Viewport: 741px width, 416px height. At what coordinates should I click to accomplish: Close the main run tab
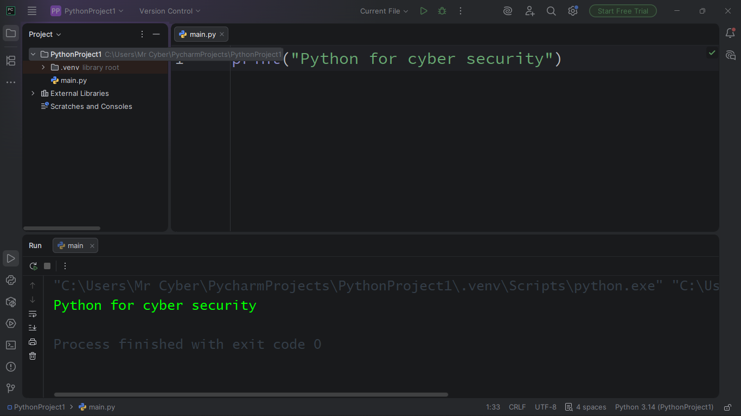pyautogui.click(x=92, y=246)
